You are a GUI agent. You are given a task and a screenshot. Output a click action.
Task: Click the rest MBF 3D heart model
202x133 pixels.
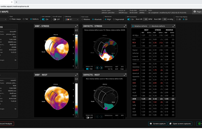[x=56, y=98]
